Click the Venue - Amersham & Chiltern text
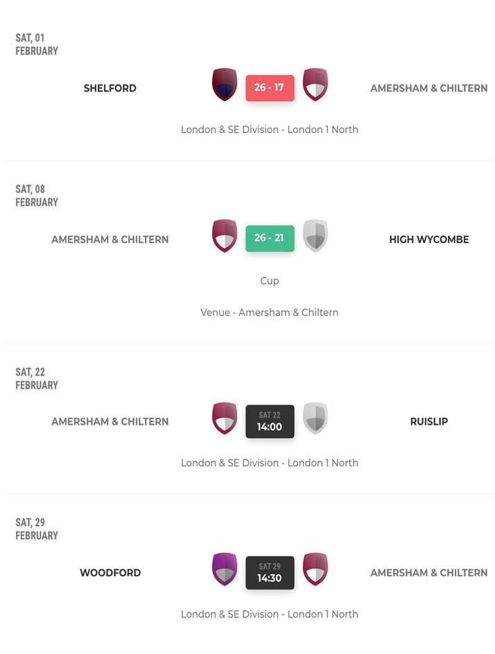 269,312
